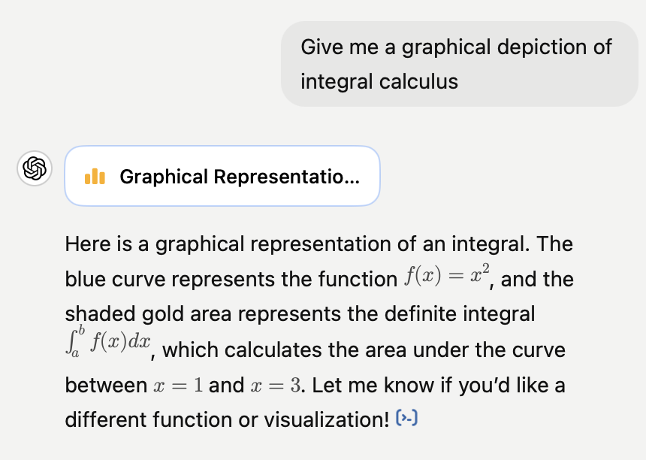Click the definite integral formula with limits a and b
The height and width of the screenshot is (460, 646).
point(108,341)
